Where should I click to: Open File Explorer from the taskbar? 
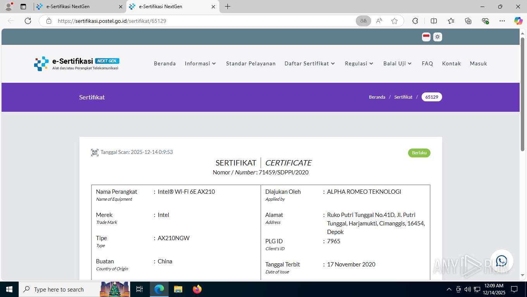click(178, 289)
